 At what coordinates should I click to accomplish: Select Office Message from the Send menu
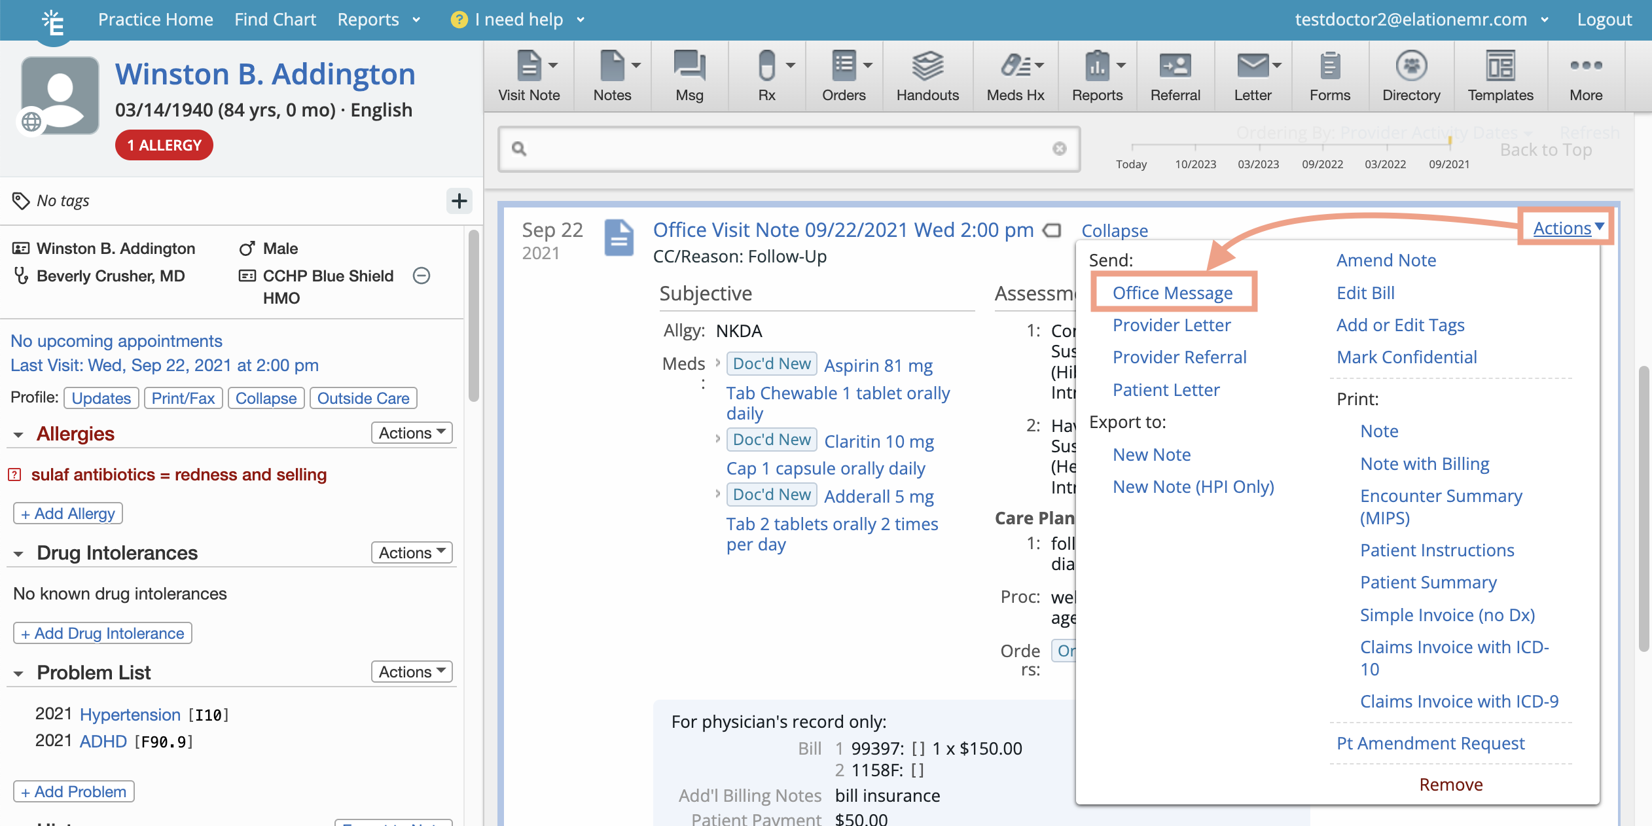click(x=1172, y=293)
